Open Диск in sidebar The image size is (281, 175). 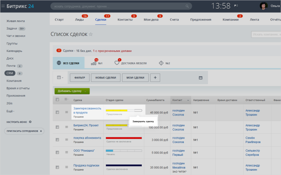tap(10, 58)
